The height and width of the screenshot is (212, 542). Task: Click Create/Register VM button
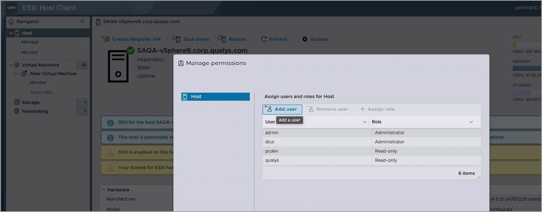point(131,39)
